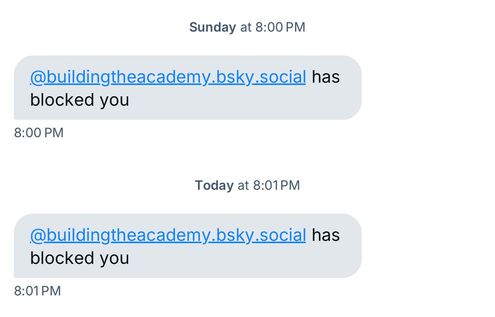Click the 8:01 PM timestamp below second message
This screenshot has height=317, width=495.
pyautogui.click(x=36, y=291)
